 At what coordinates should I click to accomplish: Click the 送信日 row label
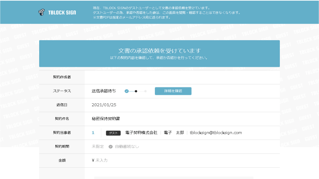pyautogui.click(x=62, y=105)
